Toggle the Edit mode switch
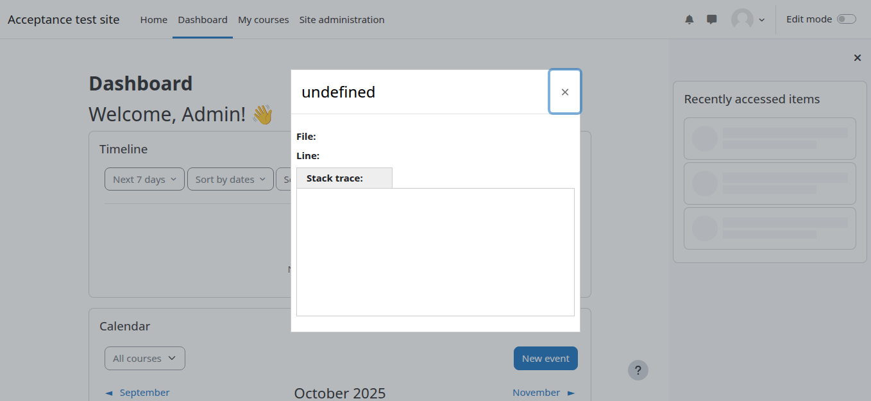 [846, 19]
